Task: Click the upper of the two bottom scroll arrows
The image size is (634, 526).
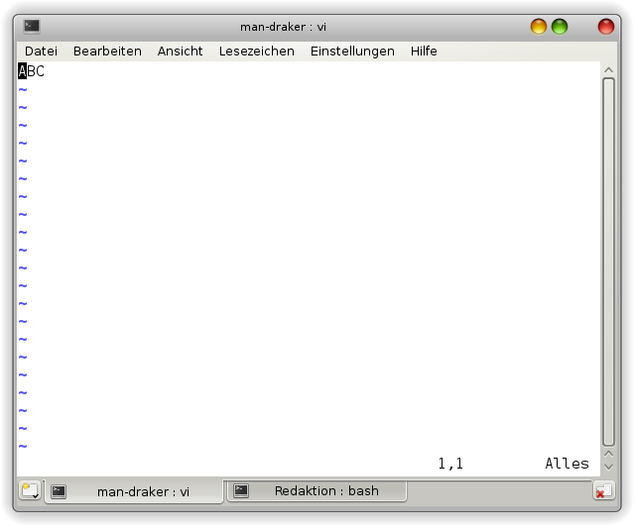Action: pyautogui.click(x=608, y=454)
